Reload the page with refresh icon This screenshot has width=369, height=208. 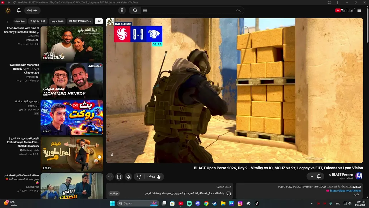[14, 2]
